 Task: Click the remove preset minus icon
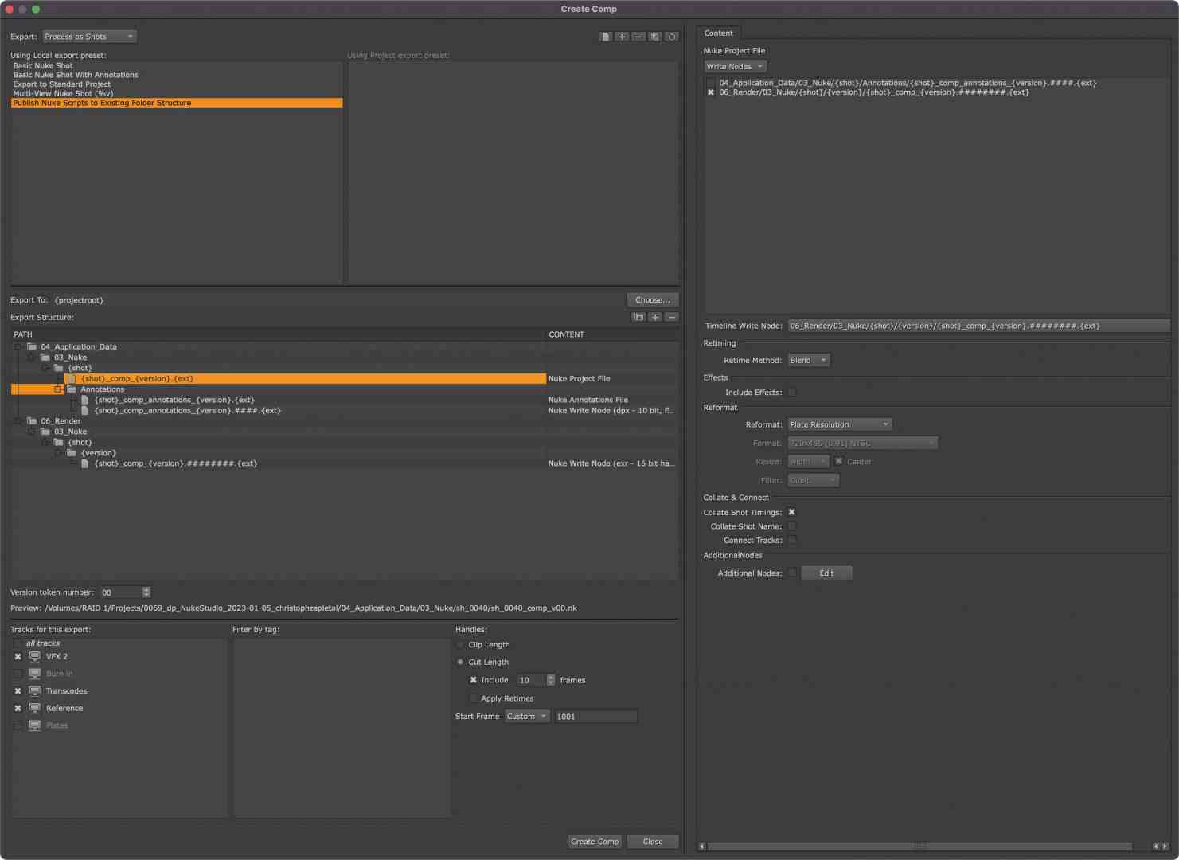click(638, 37)
